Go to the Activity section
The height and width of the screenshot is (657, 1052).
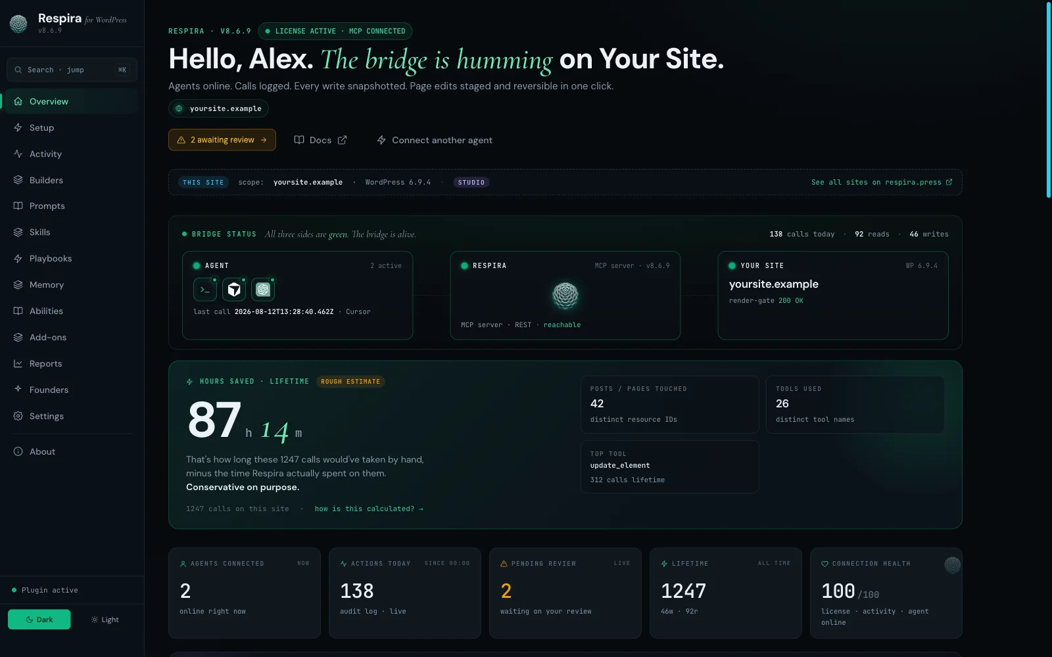point(71,154)
